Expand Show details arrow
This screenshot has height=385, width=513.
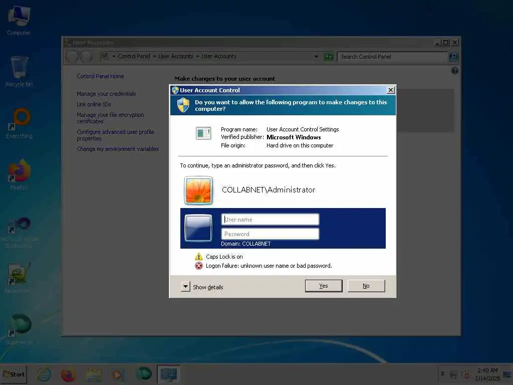tap(185, 286)
